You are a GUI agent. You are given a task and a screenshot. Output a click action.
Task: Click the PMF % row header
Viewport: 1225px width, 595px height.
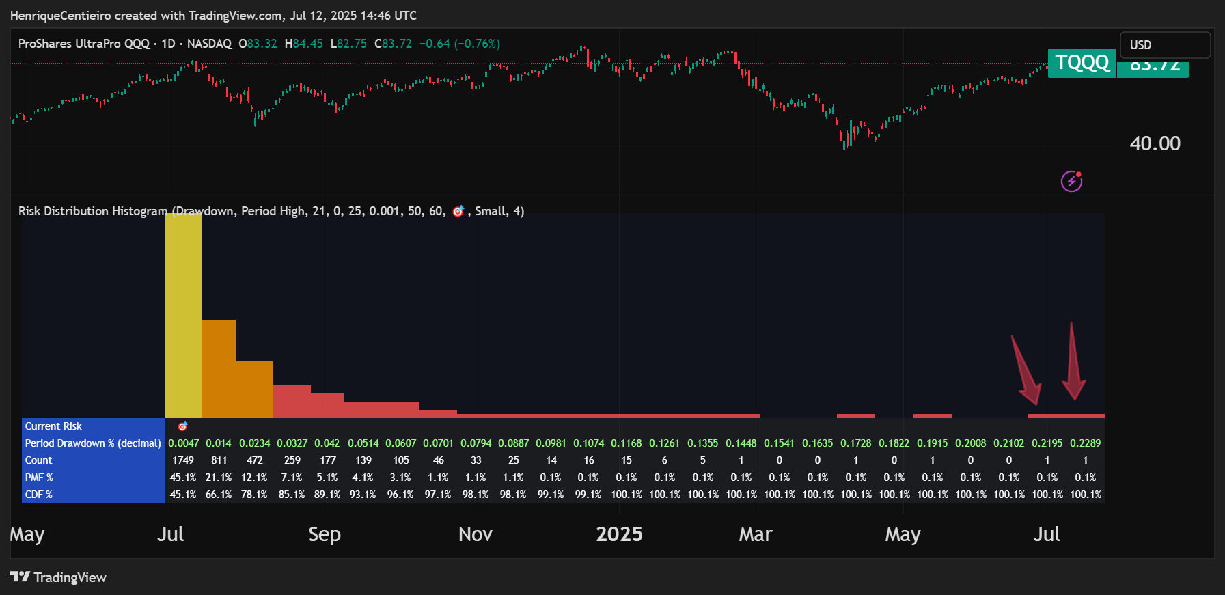pos(39,478)
